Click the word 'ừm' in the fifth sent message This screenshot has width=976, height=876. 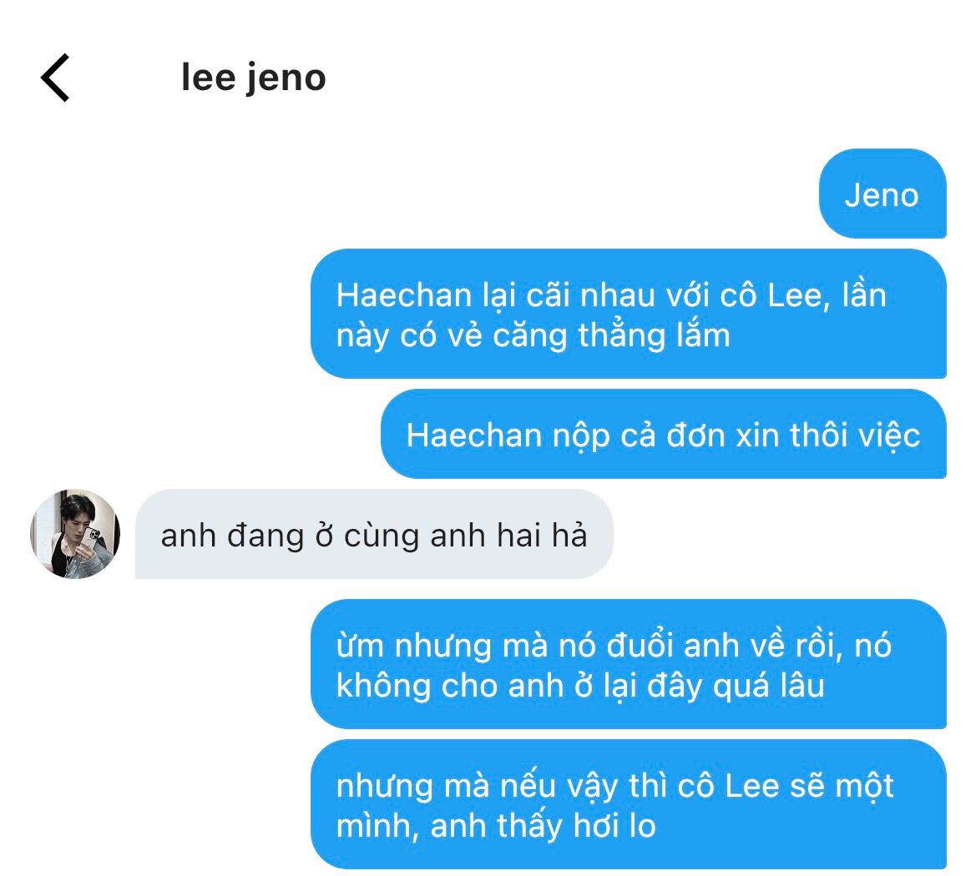point(360,646)
